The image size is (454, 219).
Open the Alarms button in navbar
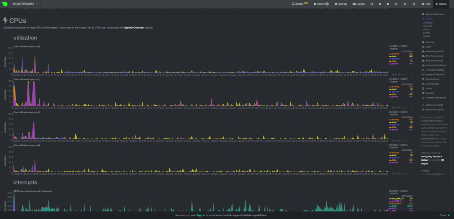[321, 4]
